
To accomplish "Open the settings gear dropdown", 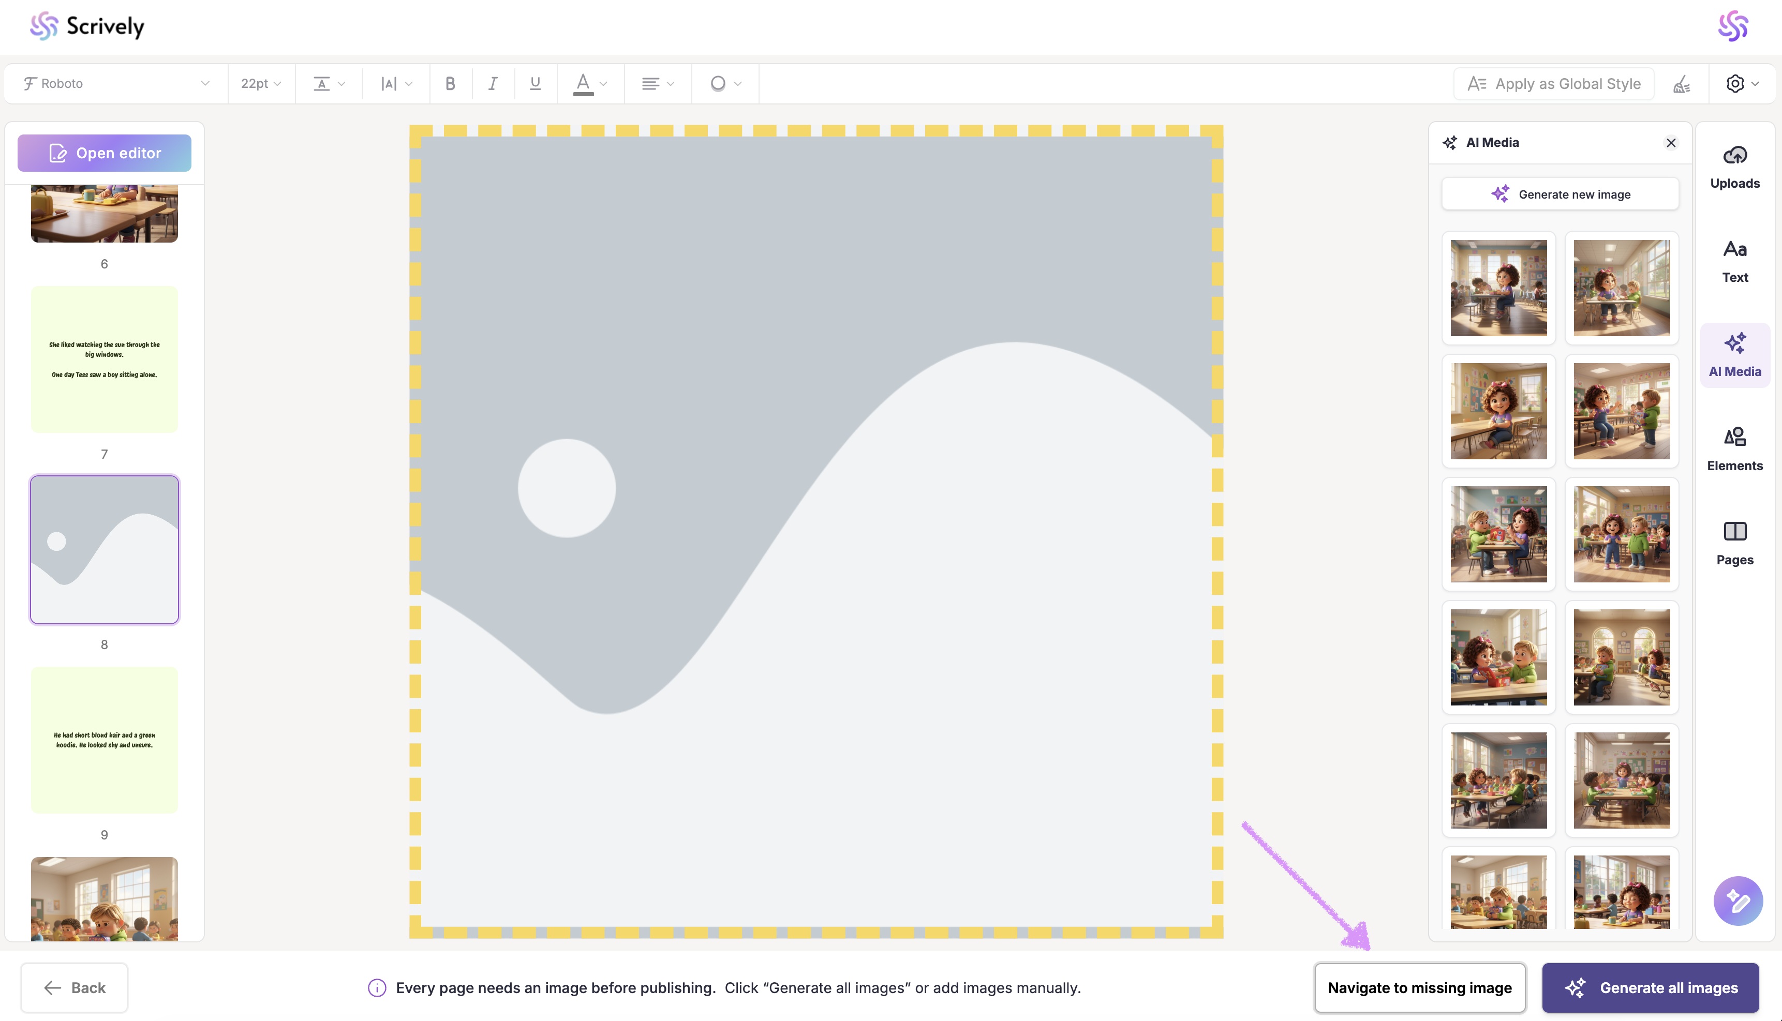I will 1742,83.
